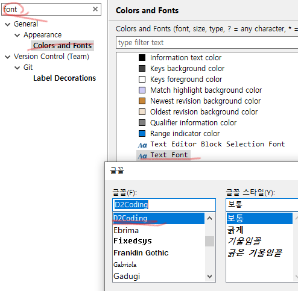
Task: Select 보통 in the font style list
Action: coord(259,218)
